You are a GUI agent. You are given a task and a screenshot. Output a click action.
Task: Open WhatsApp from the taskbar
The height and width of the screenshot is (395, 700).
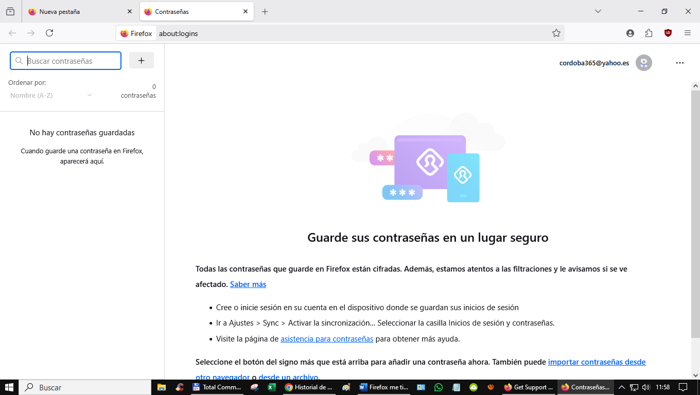pos(439,387)
